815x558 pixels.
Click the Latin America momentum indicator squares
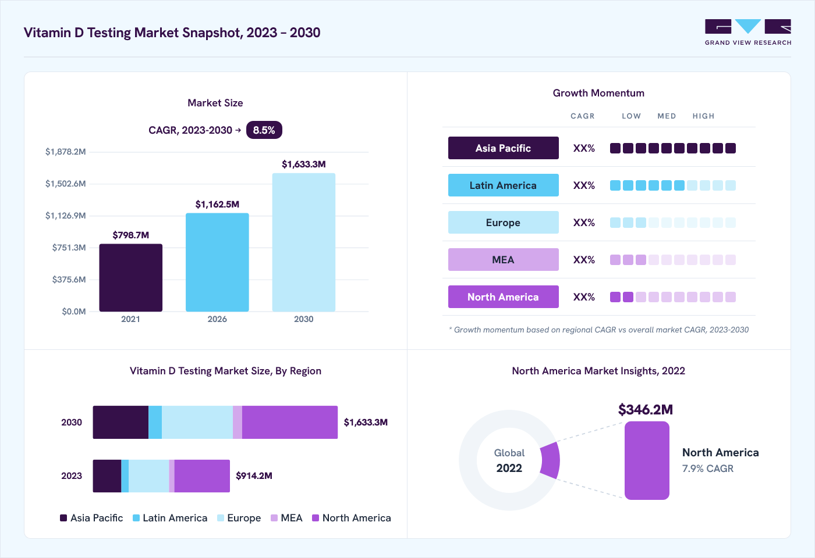pyautogui.click(x=673, y=185)
